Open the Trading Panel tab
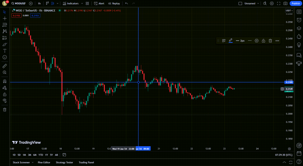 86,162
